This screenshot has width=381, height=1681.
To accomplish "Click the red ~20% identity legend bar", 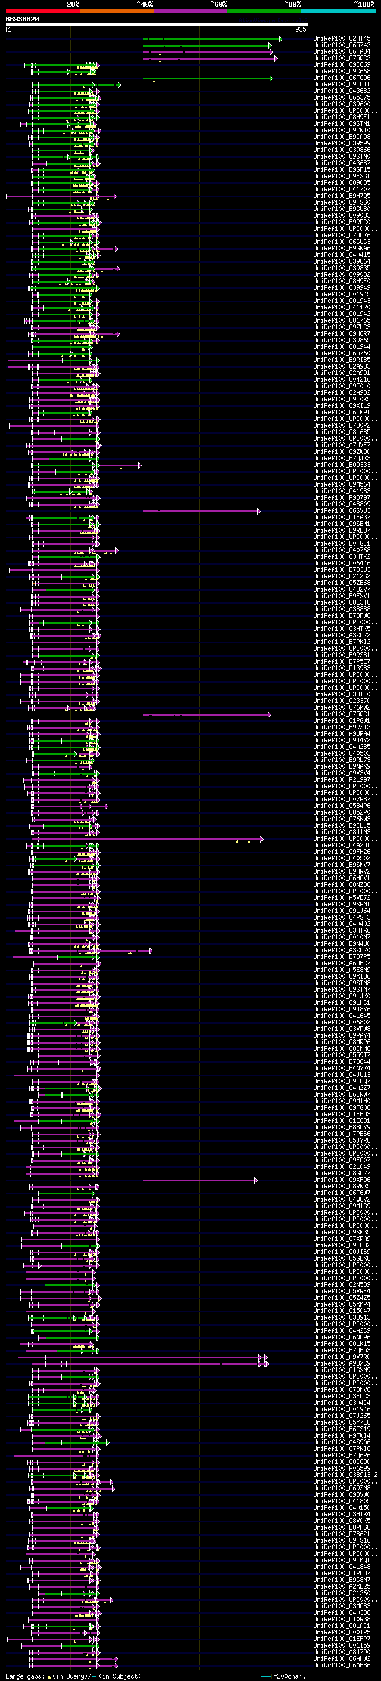I will click(42, 11).
